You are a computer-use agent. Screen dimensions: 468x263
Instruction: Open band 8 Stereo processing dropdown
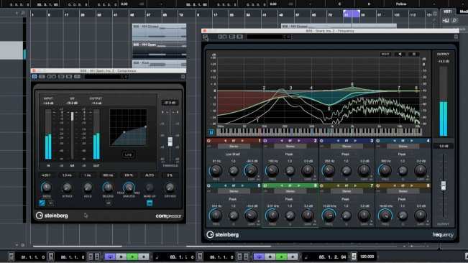click(403, 191)
